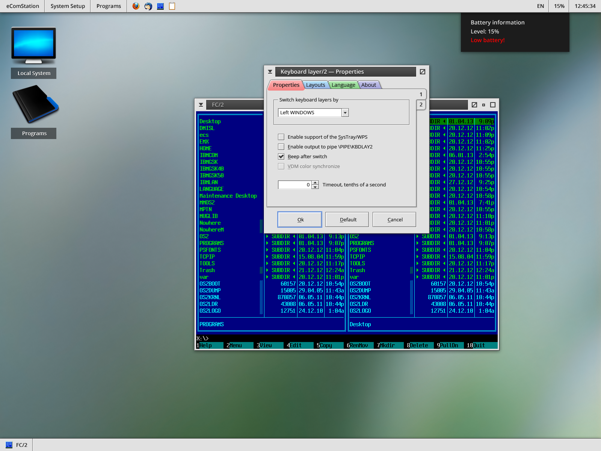The width and height of the screenshot is (601, 451).
Task: Open the Keyboard layer/2 window system menu icon
Action: [270, 72]
